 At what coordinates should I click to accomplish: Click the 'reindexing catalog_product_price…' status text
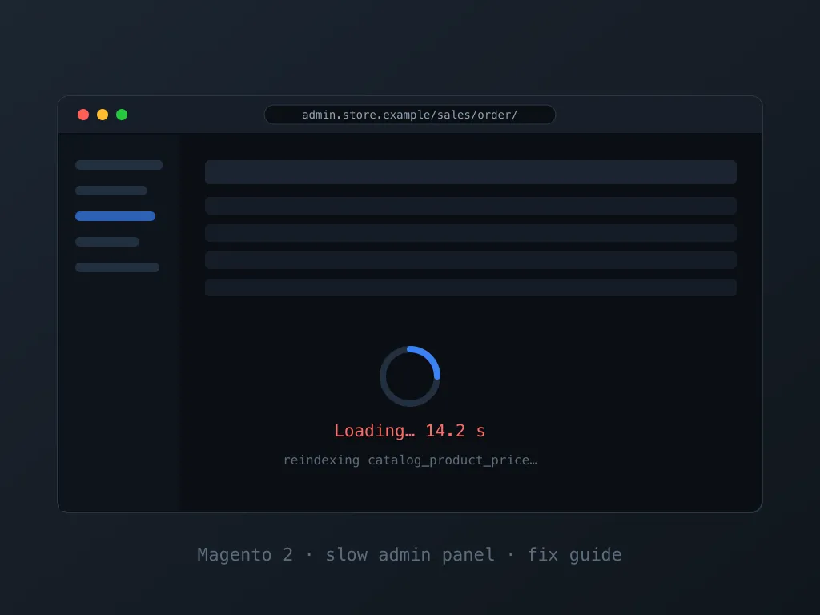tap(410, 460)
